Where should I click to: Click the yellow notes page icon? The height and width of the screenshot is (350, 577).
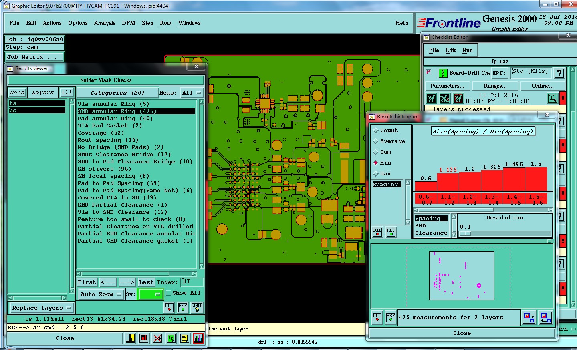[x=185, y=338]
